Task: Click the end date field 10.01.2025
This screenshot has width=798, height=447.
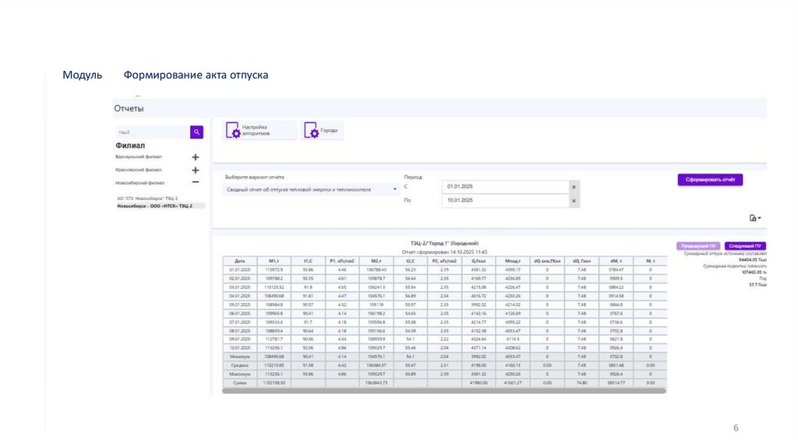Action: 505,201
